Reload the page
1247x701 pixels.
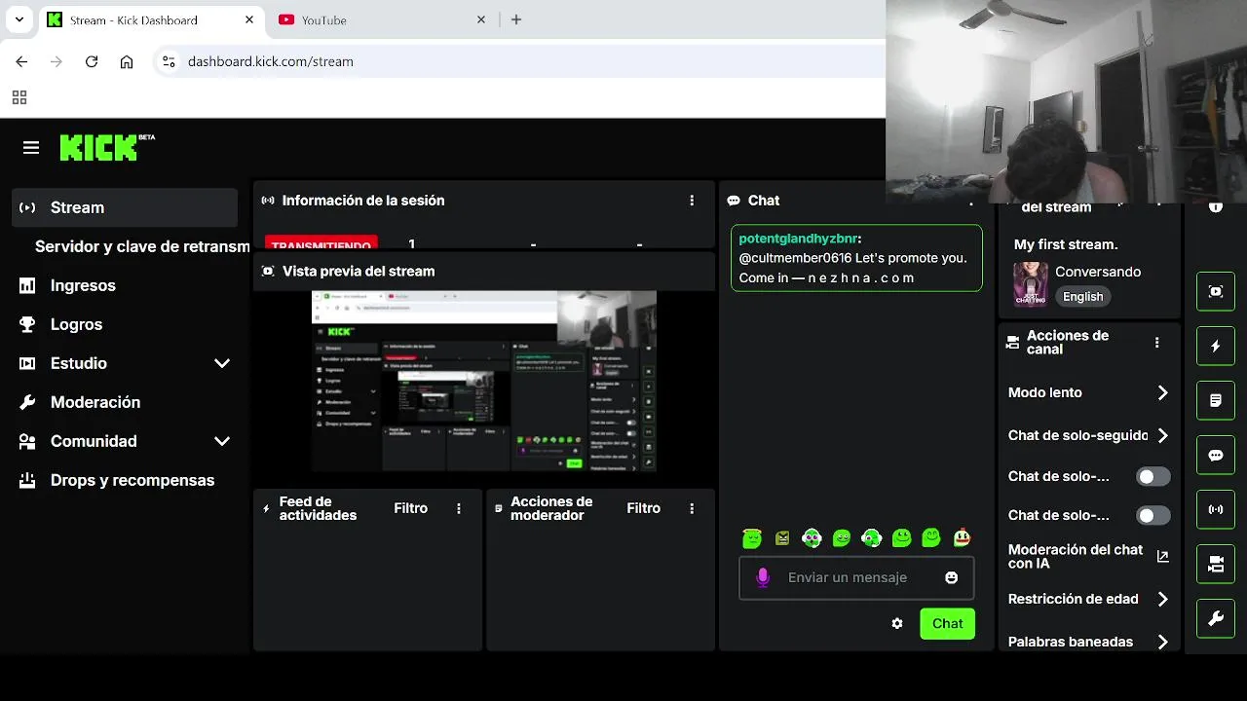tap(92, 61)
